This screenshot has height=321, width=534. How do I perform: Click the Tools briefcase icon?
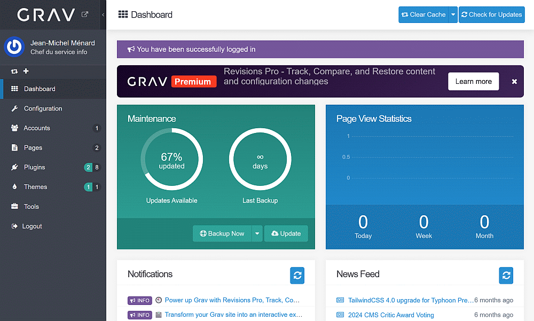(14, 207)
